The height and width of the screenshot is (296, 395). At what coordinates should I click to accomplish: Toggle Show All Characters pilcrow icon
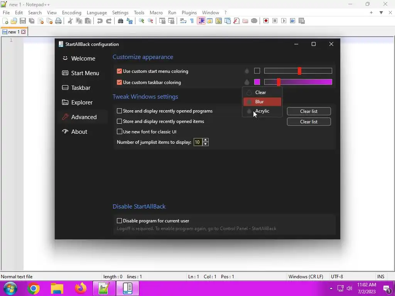(x=192, y=21)
